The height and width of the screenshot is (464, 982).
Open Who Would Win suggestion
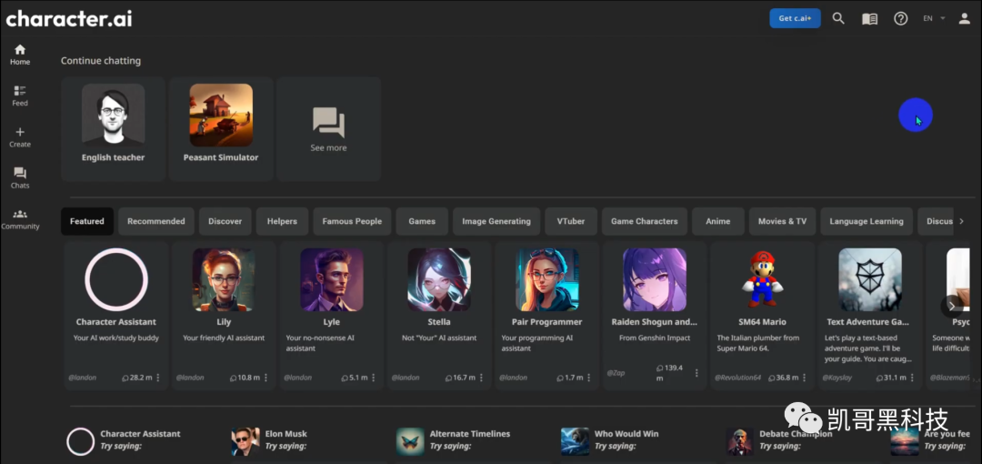pyautogui.click(x=610, y=440)
